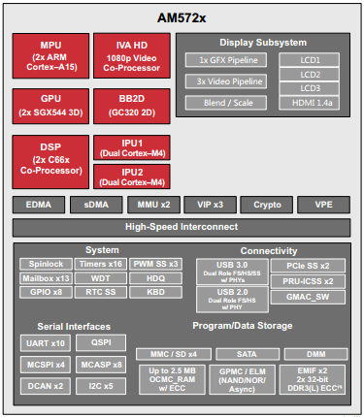Select the GPU 2x SGX544 3D block

[x=50, y=107]
